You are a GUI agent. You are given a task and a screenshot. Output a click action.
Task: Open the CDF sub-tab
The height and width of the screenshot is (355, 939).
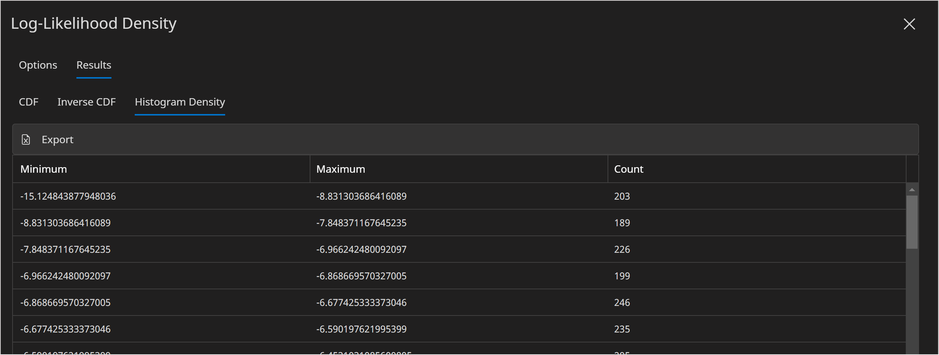(x=29, y=102)
